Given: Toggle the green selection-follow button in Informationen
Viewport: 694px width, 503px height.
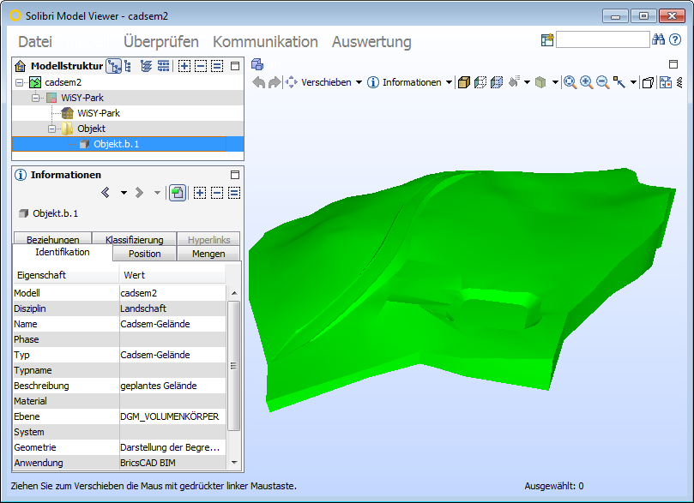Looking at the screenshot, I should coord(177,193).
